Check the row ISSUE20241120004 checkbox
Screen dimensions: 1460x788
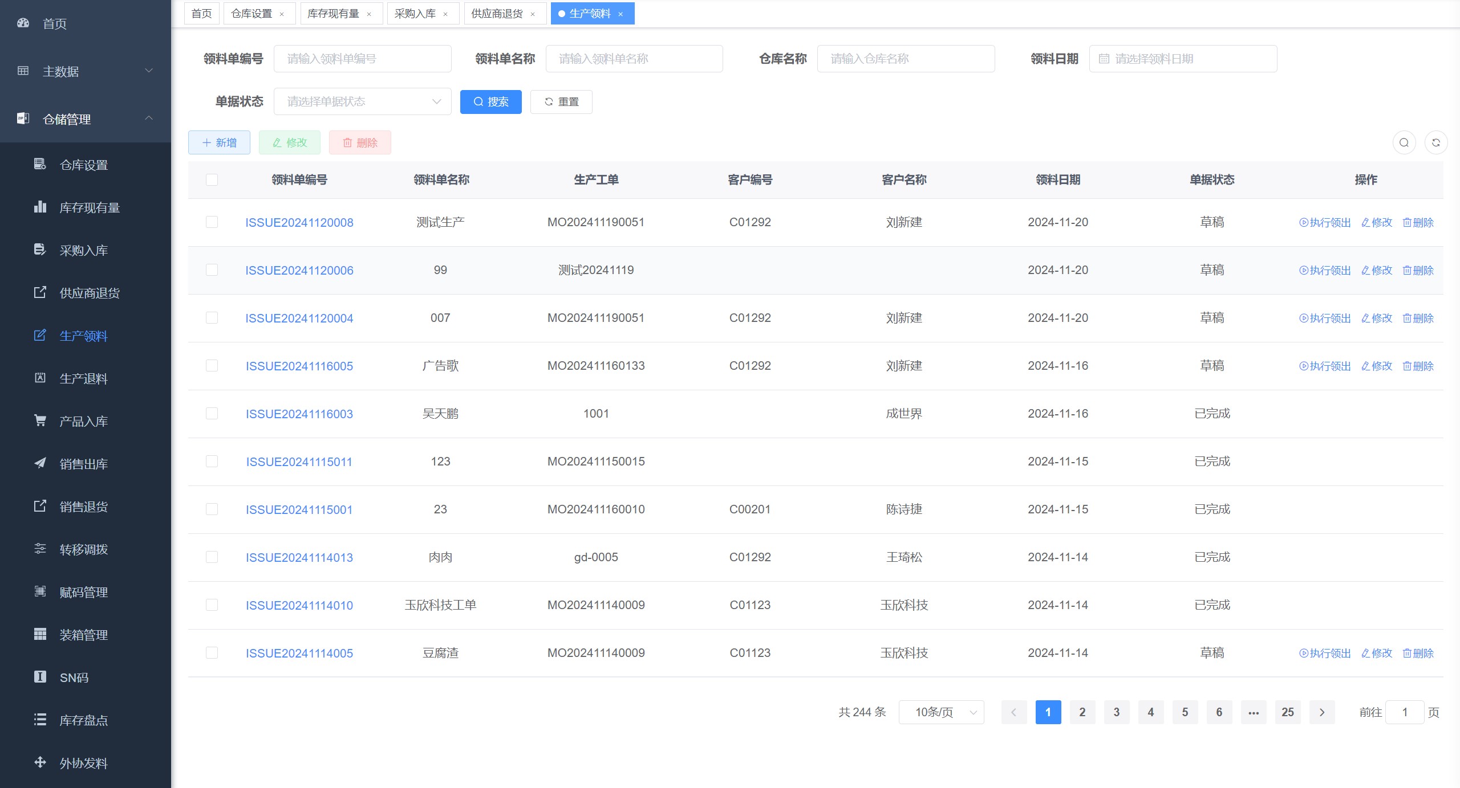[x=212, y=317]
